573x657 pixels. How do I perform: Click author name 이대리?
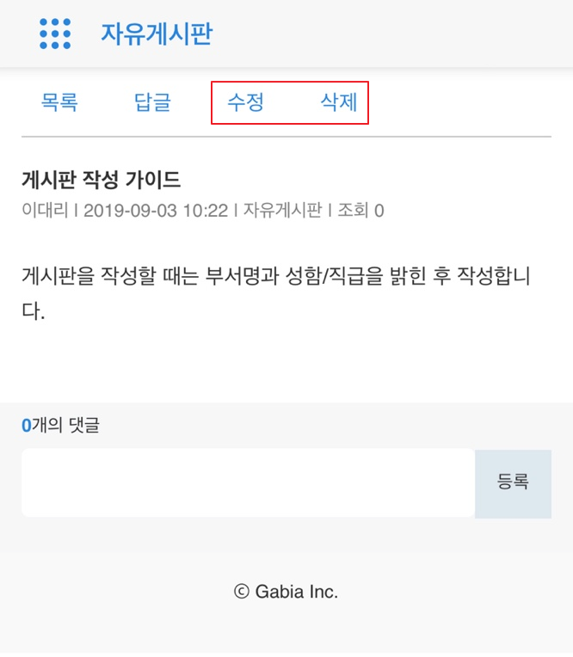click(x=45, y=210)
